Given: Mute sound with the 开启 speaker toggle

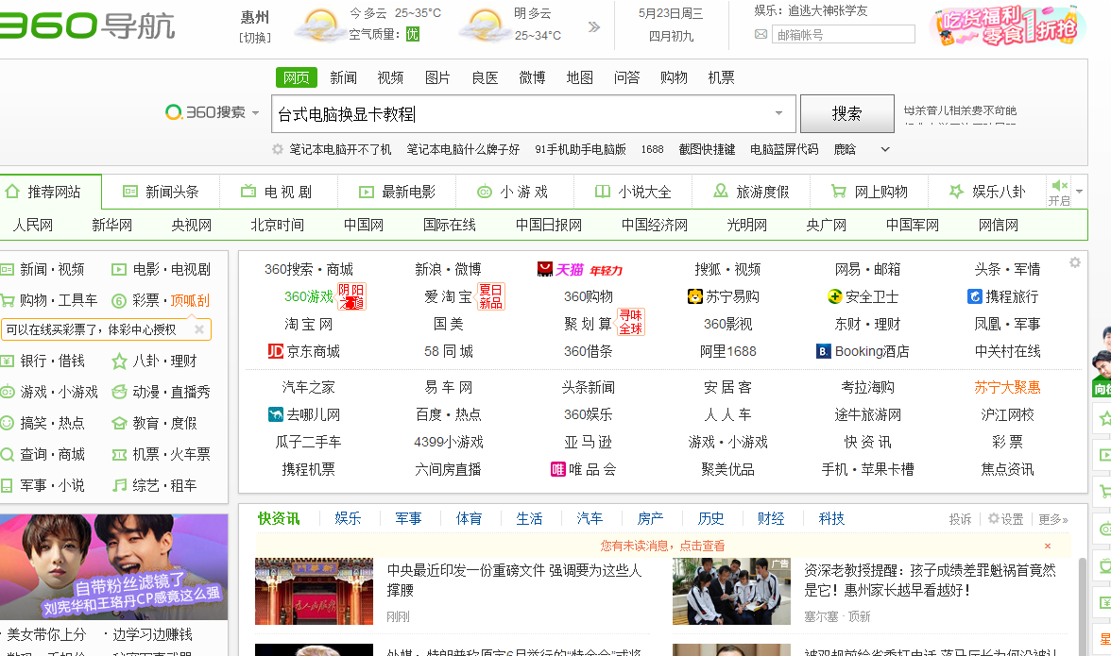Looking at the screenshot, I should [x=1060, y=185].
